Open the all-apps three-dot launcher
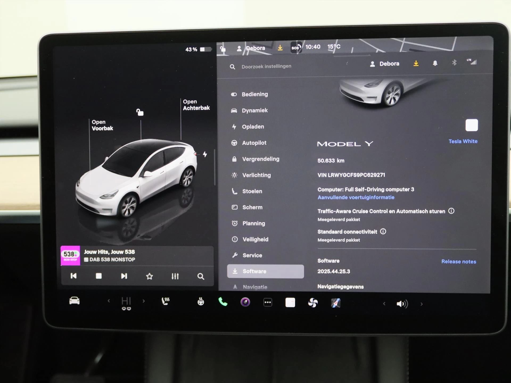Screen dimensions: 511x383 (268, 302)
